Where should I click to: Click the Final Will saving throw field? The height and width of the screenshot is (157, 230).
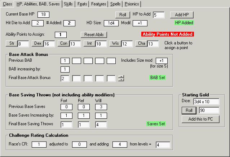point(101,125)
